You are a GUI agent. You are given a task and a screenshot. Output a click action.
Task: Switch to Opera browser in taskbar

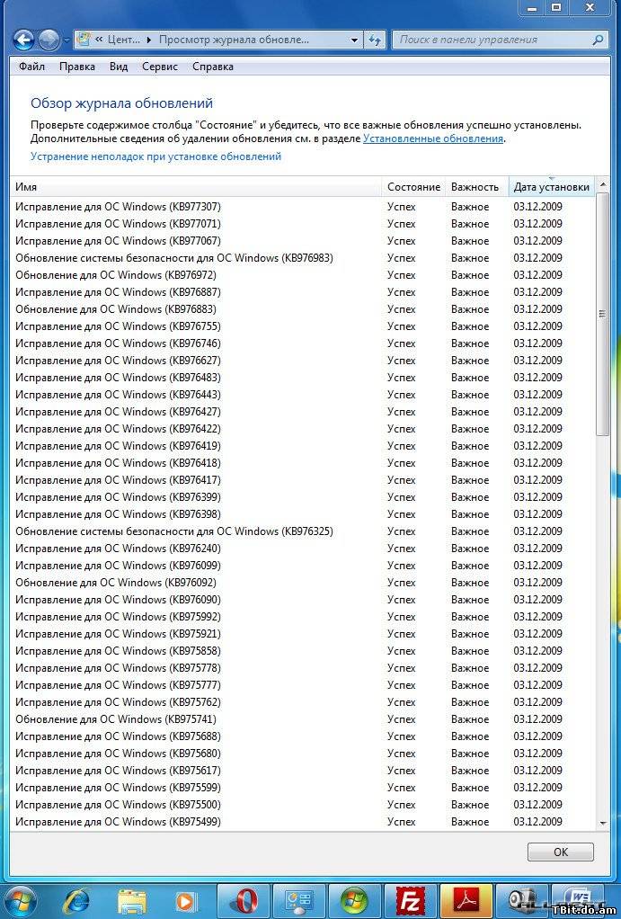(244, 901)
